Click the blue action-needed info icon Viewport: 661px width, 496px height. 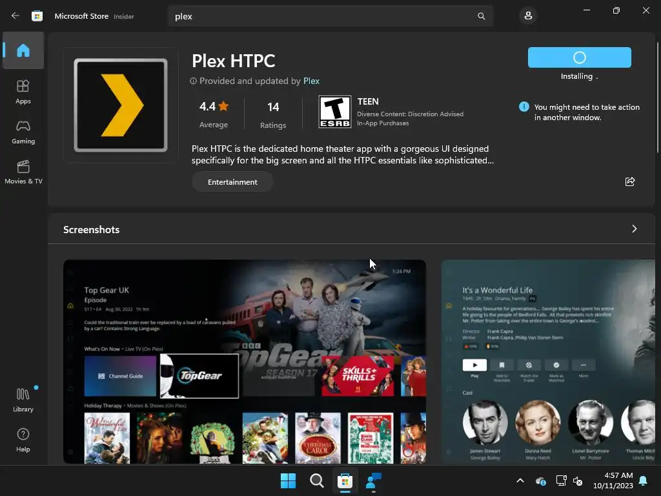pyautogui.click(x=524, y=107)
